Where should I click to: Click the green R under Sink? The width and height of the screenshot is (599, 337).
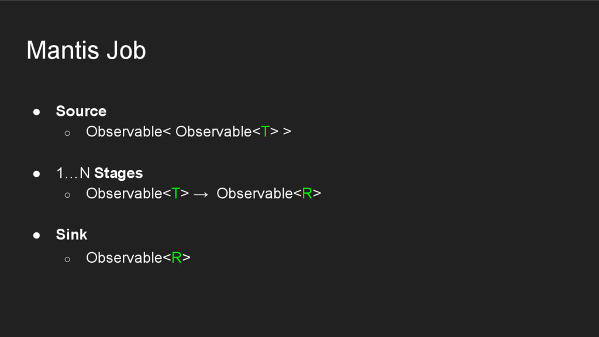176,257
